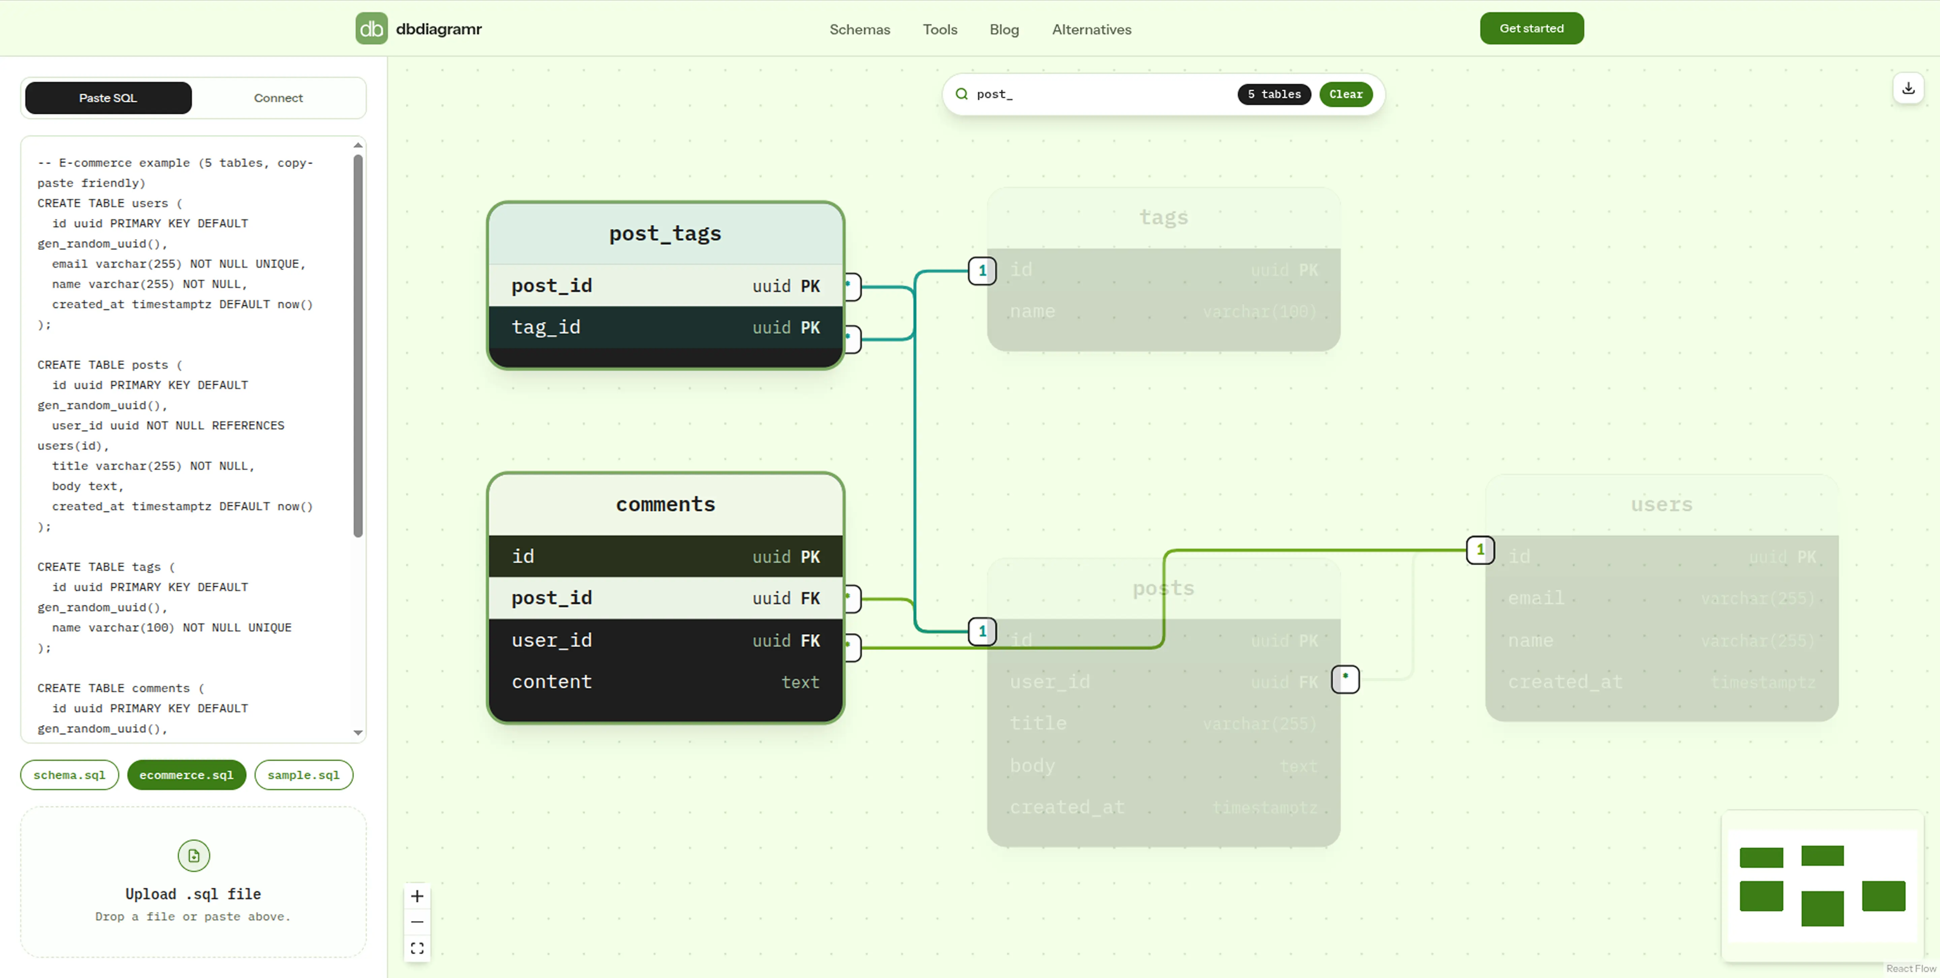Clear the table search filter
The image size is (1940, 978).
click(x=1346, y=94)
